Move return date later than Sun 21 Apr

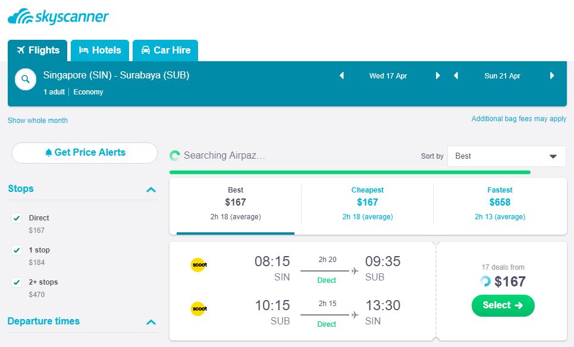tap(552, 76)
